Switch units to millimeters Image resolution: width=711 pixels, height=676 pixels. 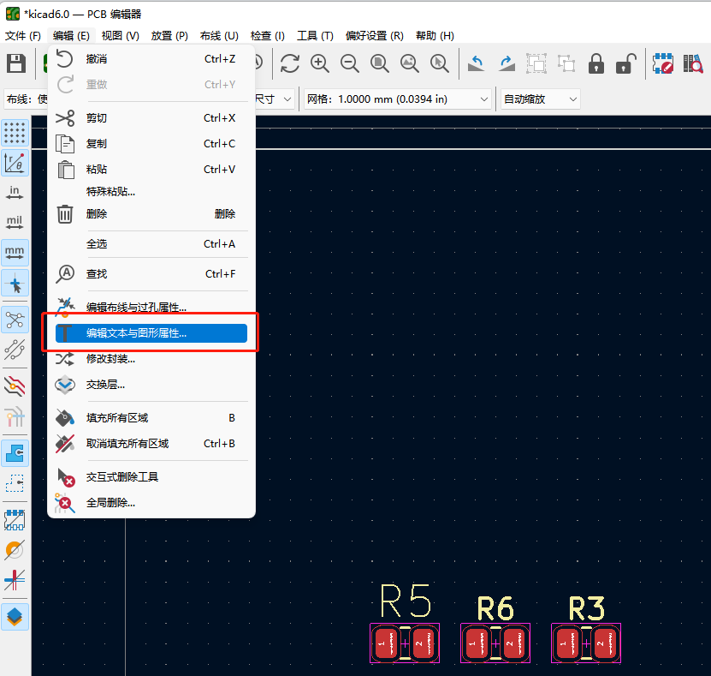click(x=15, y=253)
